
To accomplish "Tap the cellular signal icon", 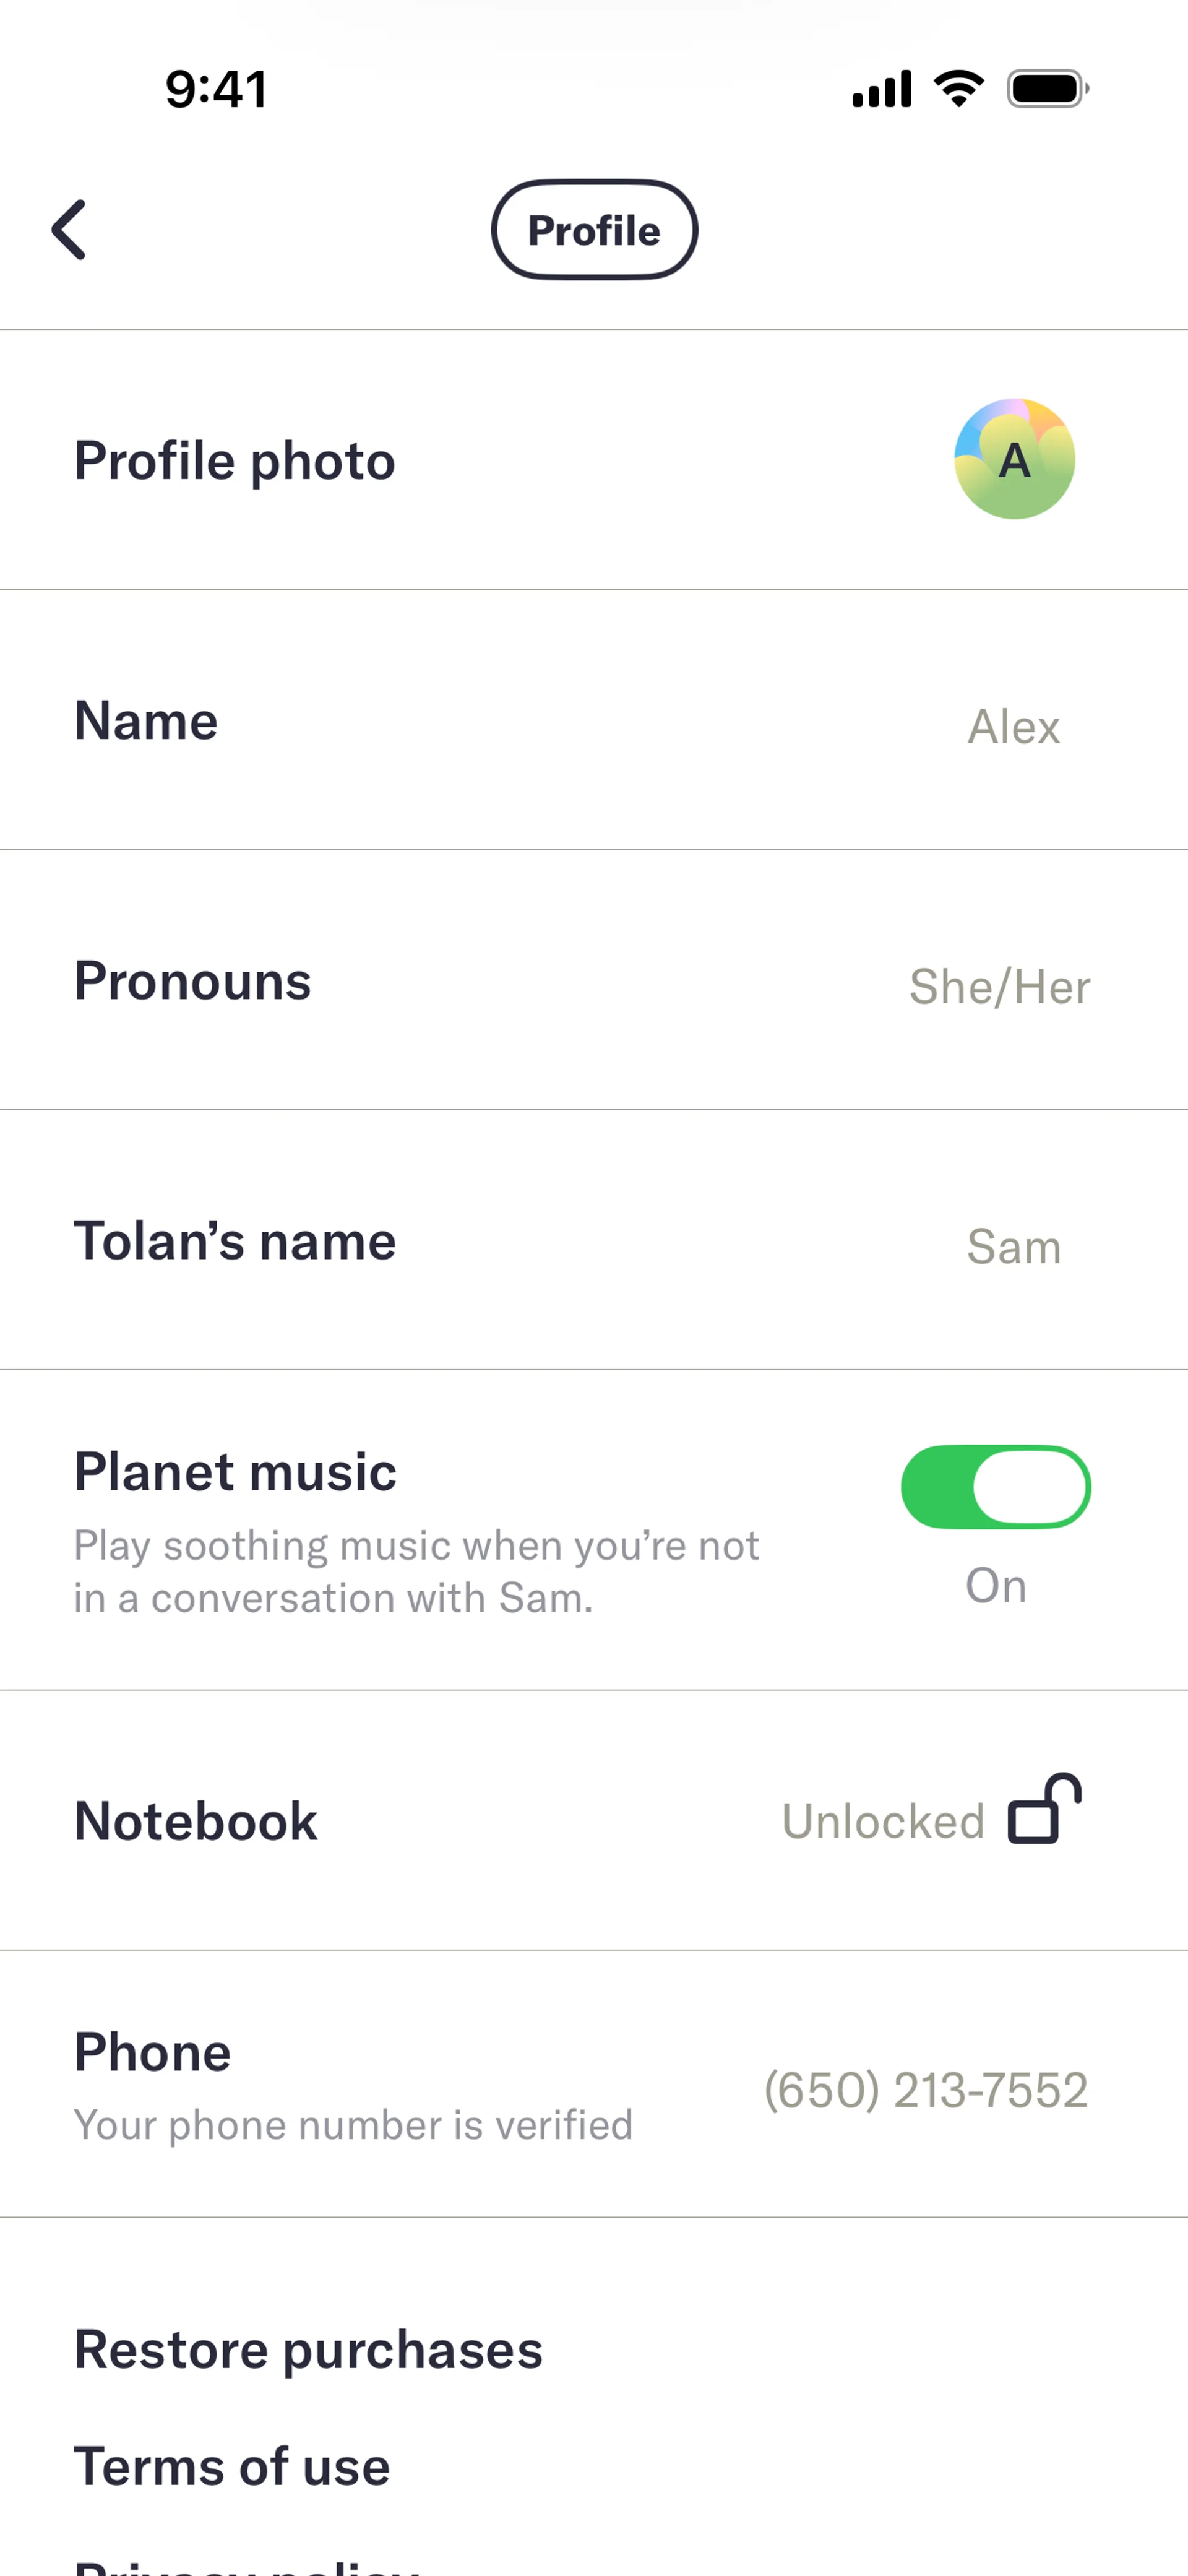I will coord(881,89).
